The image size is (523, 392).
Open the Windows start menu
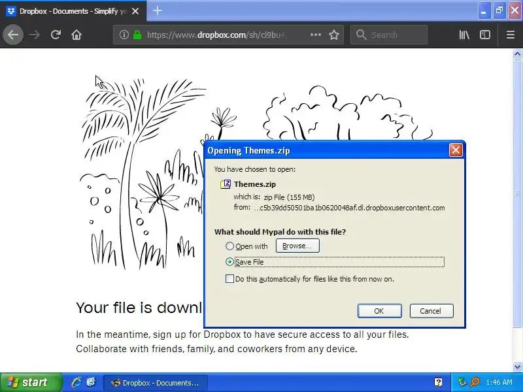click(x=31, y=382)
